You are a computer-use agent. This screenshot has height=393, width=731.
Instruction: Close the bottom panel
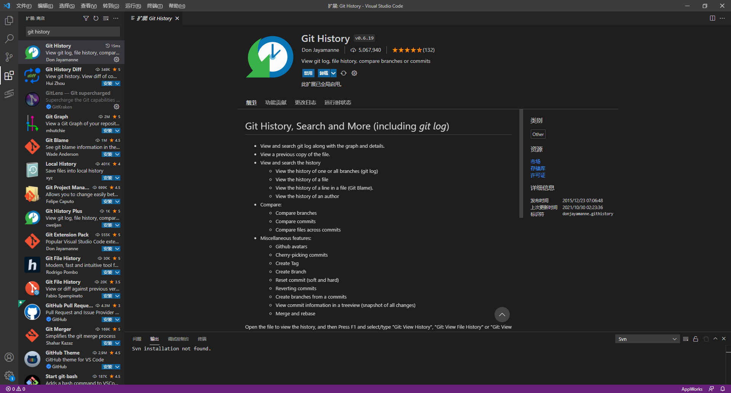coord(724,339)
